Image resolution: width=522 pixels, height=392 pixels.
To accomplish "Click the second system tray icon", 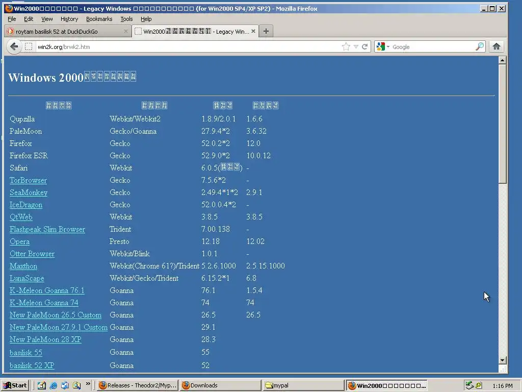I will coord(479,386).
